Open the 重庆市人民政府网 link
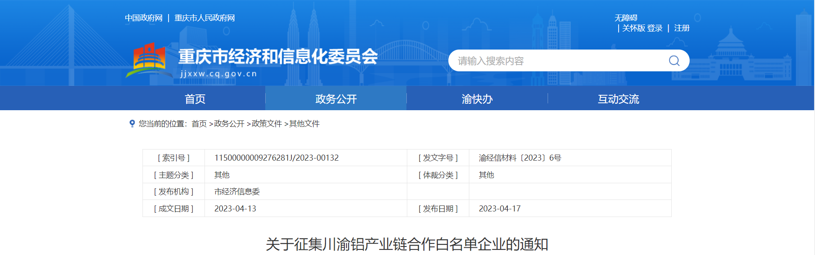815x255 pixels. coord(204,18)
